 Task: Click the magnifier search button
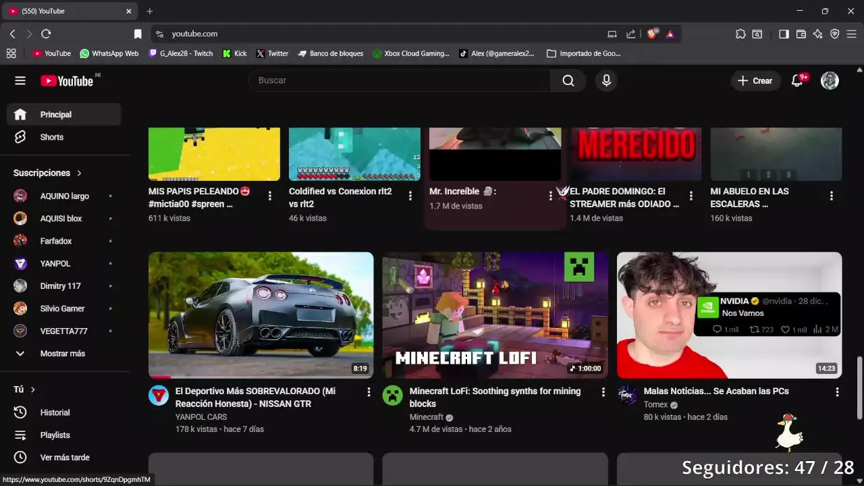(x=568, y=80)
